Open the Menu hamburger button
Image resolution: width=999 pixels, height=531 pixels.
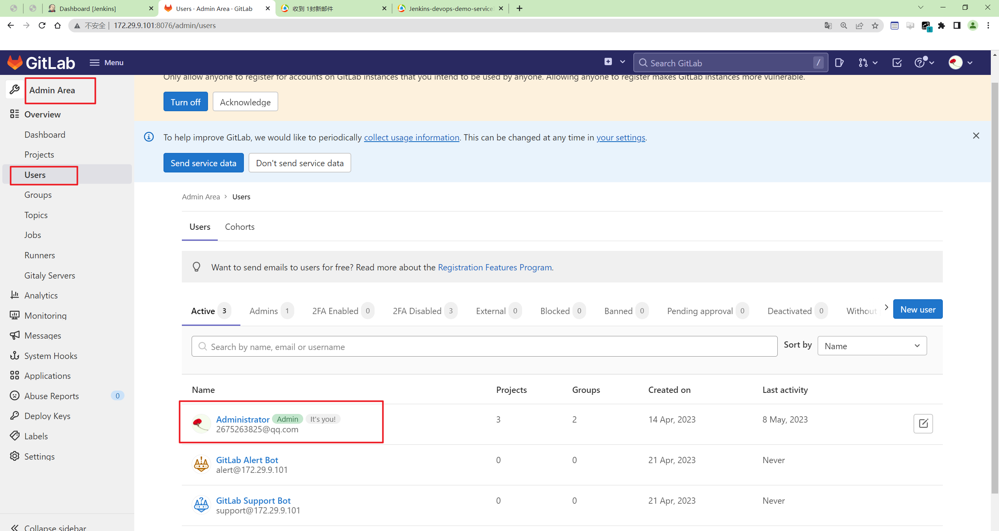point(106,62)
